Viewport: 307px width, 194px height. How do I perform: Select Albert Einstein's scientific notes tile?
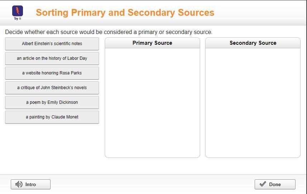[x=52, y=44]
